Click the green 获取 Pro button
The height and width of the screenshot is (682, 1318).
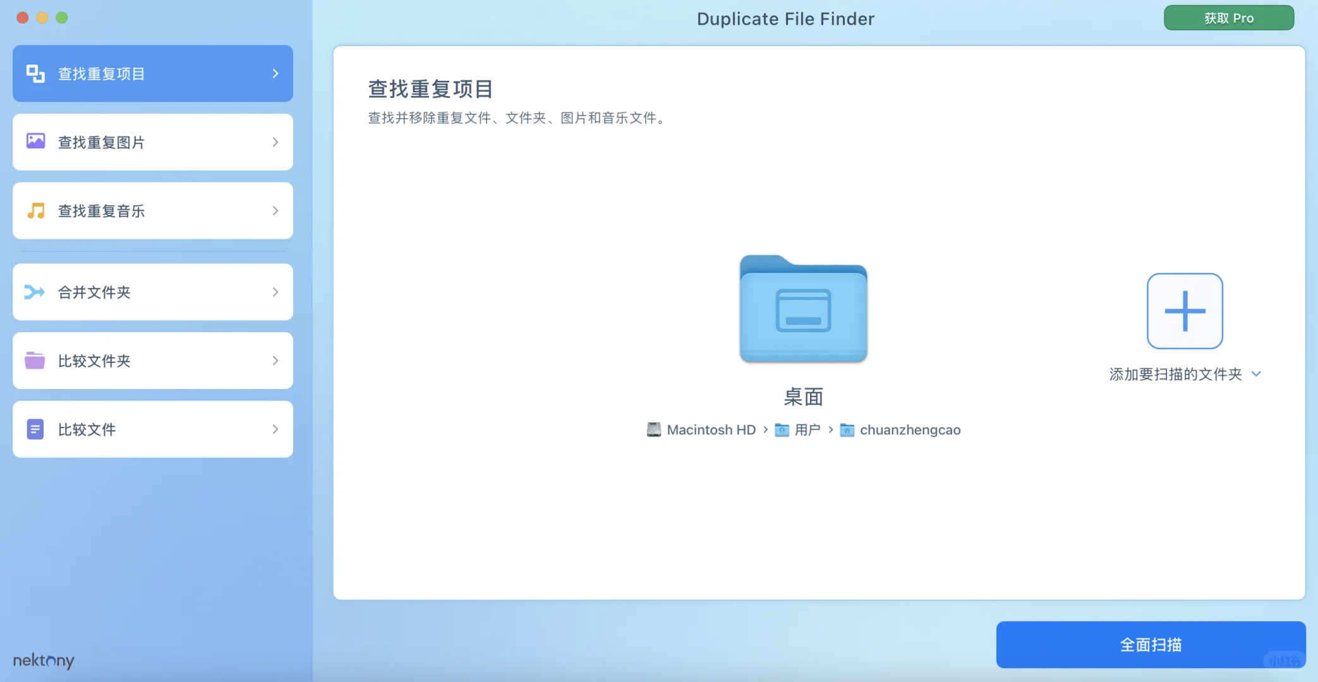pyautogui.click(x=1228, y=18)
